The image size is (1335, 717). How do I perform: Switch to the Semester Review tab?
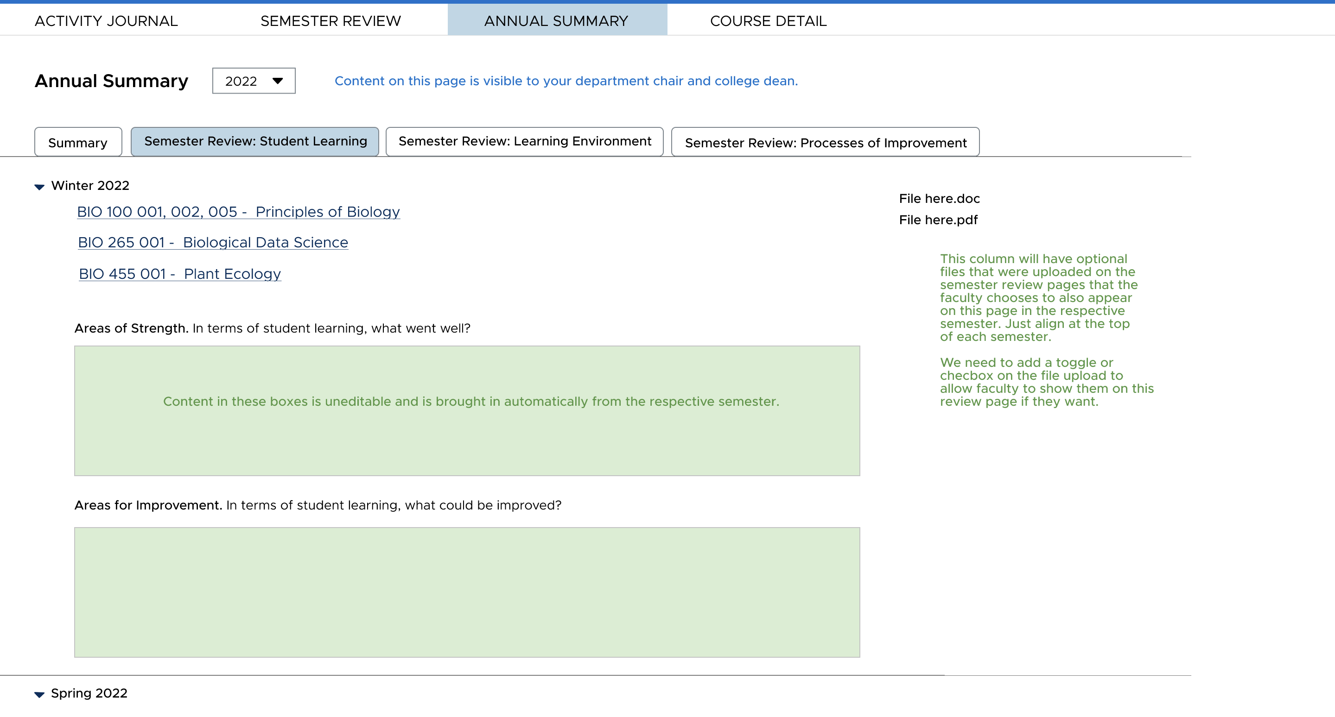click(x=331, y=21)
